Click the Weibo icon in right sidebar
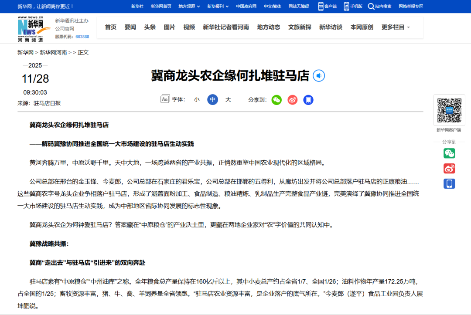 (x=449, y=168)
